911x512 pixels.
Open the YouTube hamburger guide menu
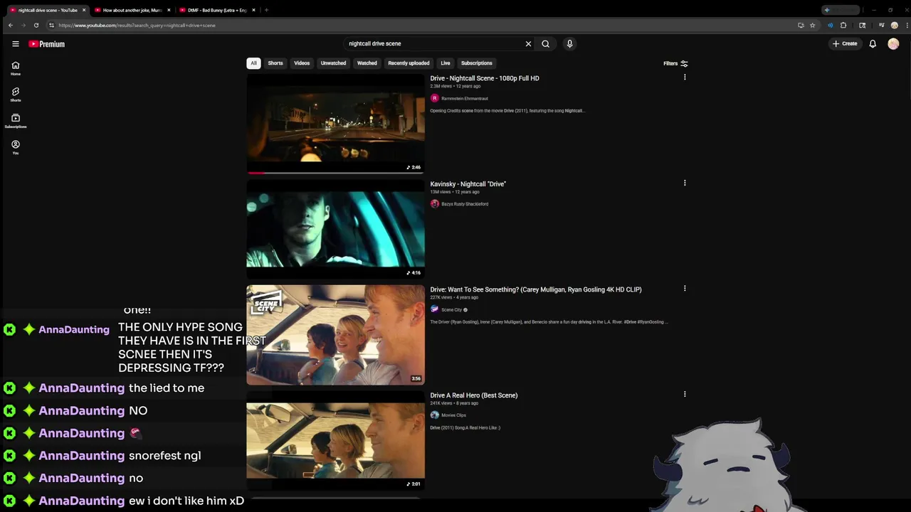(x=15, y=44)
